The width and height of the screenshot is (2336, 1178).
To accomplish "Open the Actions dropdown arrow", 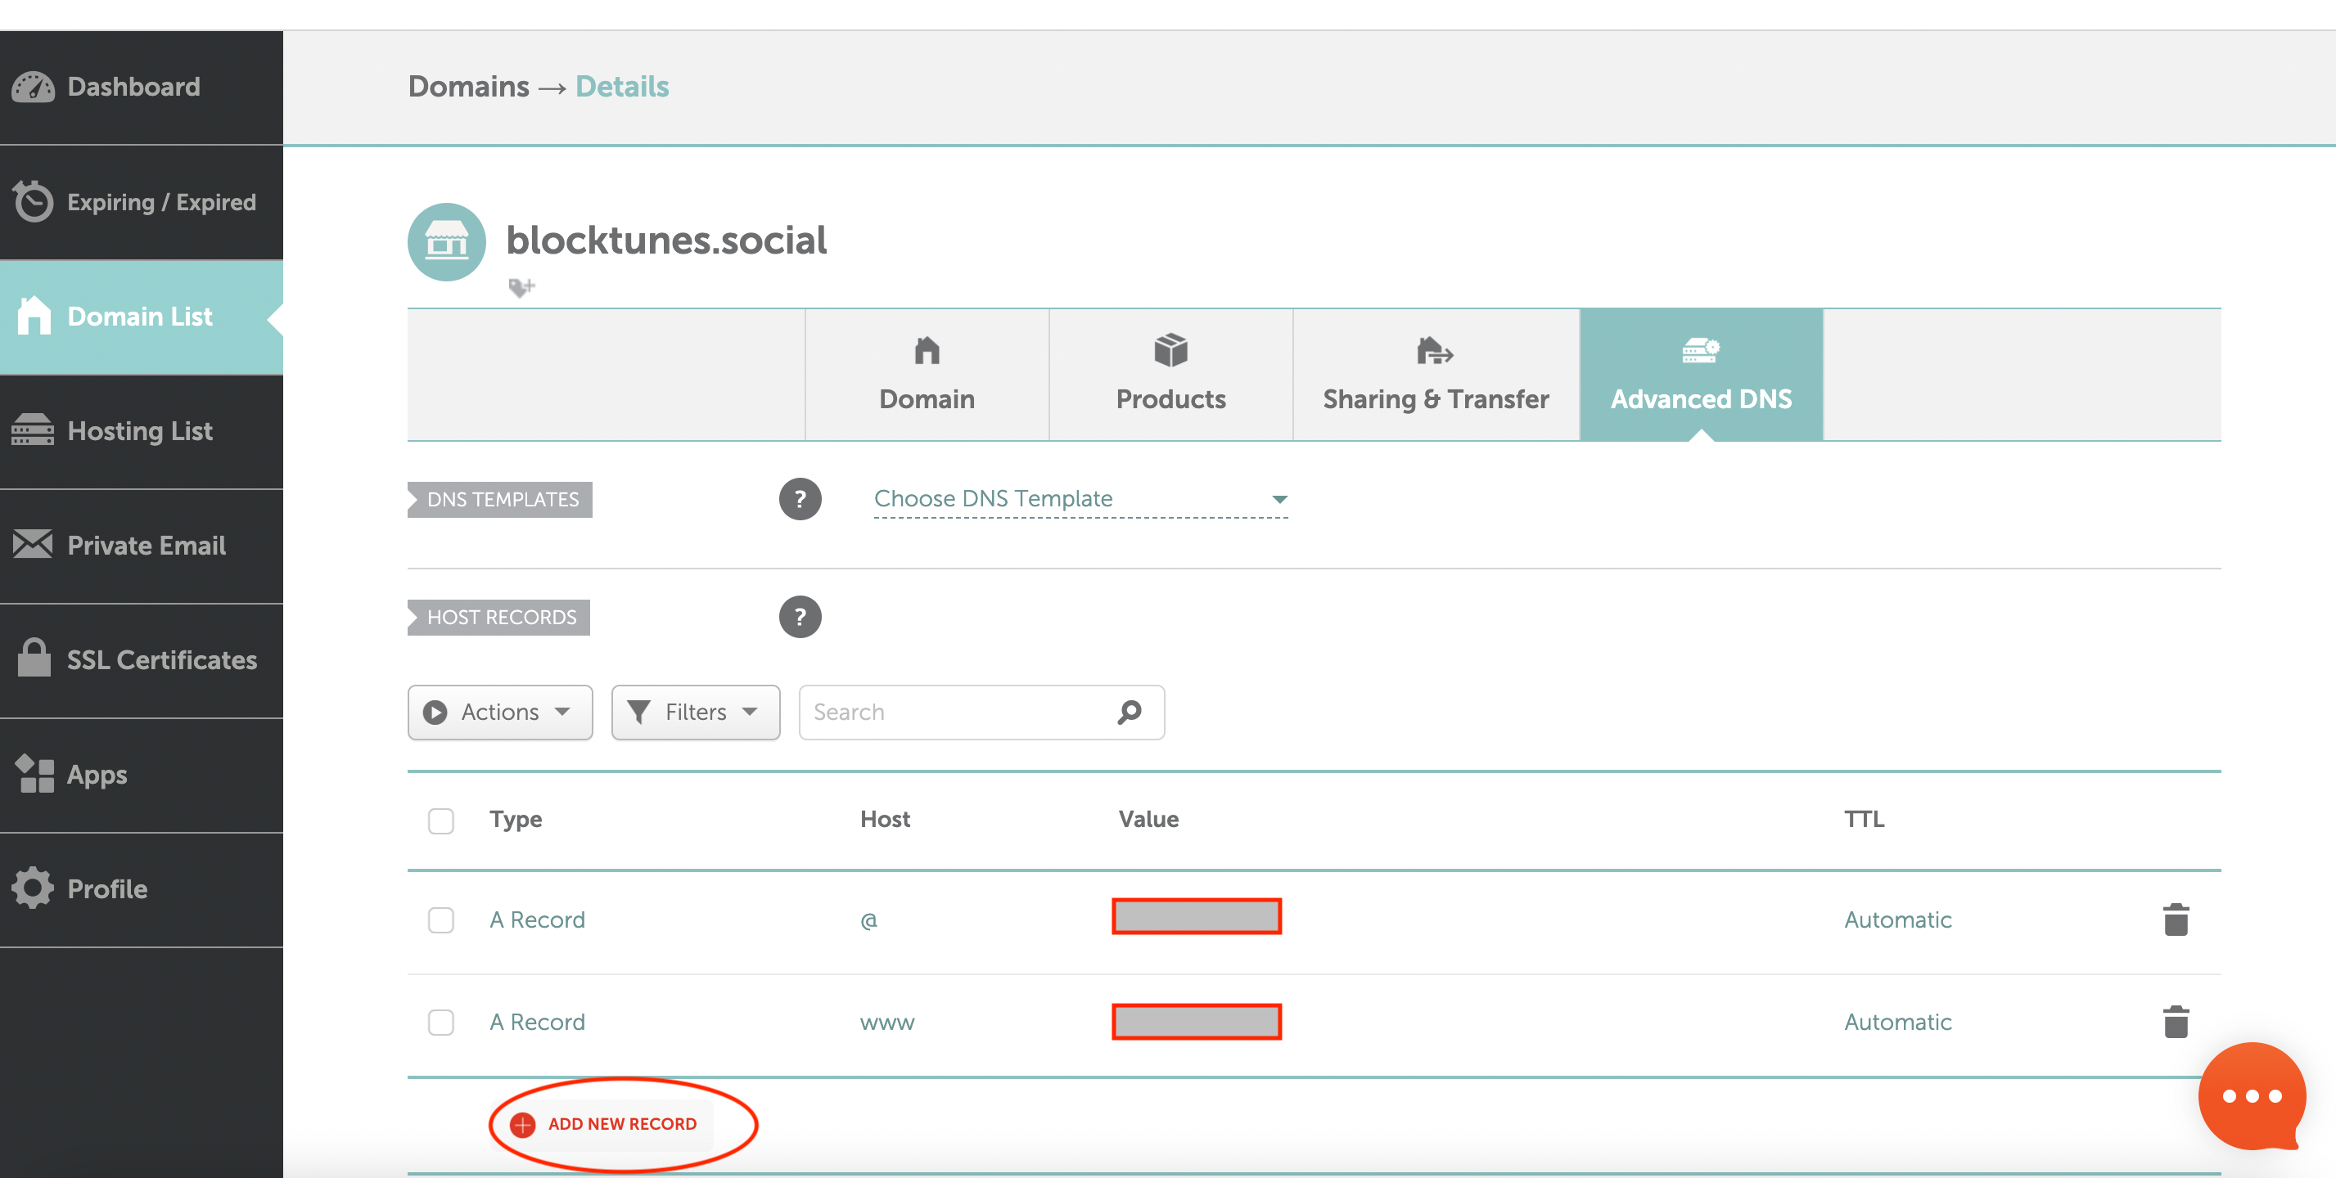I will [562, 713].
